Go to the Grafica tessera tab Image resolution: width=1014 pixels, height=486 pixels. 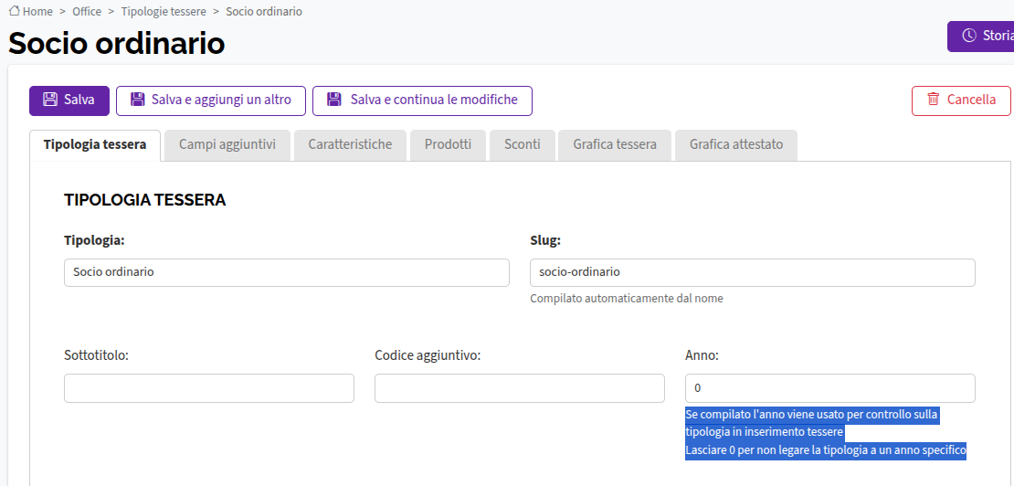[615, 144]
